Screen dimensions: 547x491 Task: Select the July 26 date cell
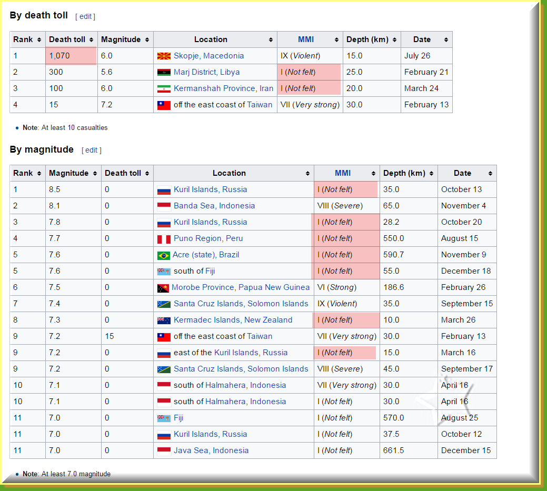426,56
